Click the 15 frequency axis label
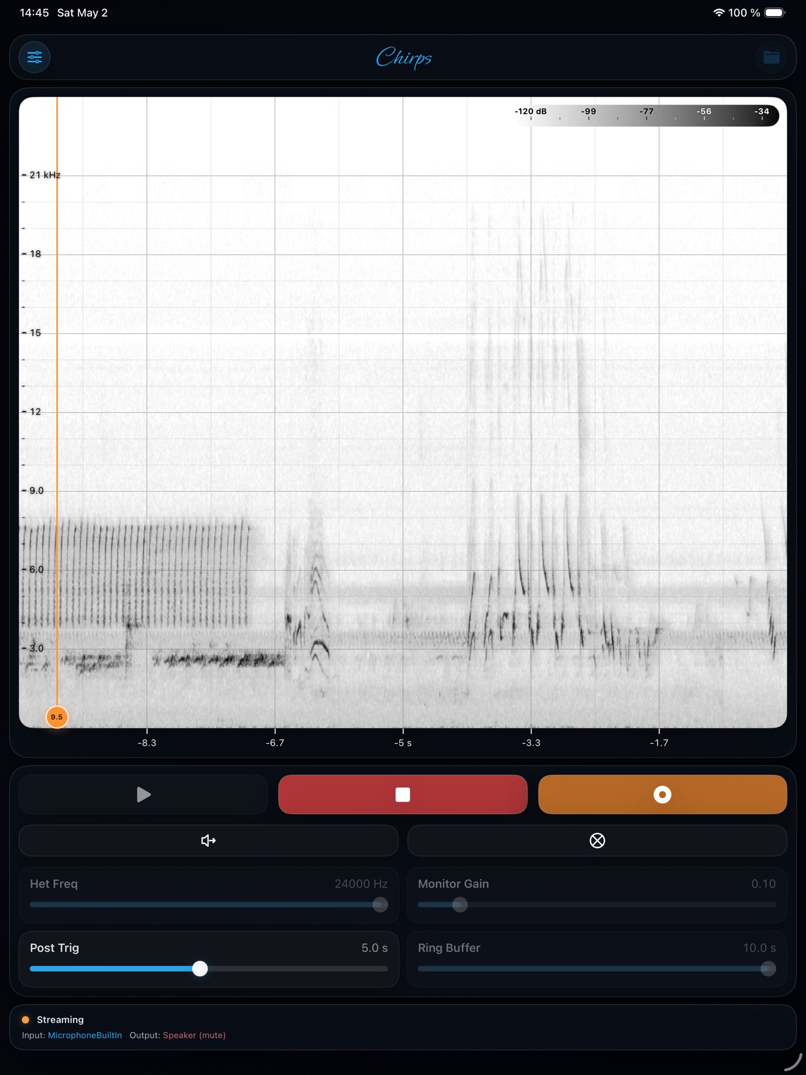Viewport: 806px width, 1075px height. 35,333
